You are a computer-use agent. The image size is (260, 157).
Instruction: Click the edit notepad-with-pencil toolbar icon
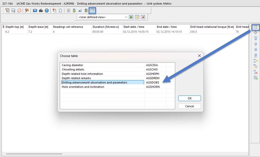[x=7, y=11]
